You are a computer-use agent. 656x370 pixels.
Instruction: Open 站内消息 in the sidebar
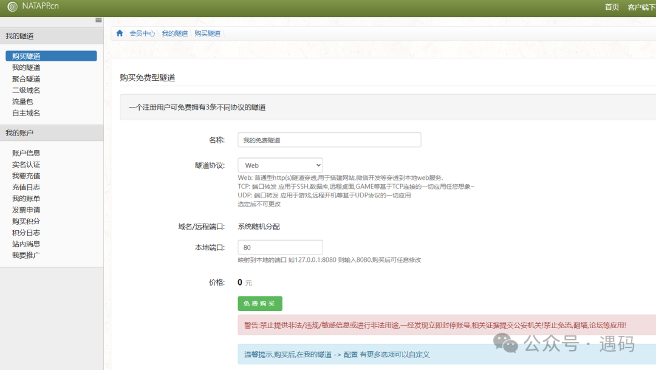tap(26, 244)
